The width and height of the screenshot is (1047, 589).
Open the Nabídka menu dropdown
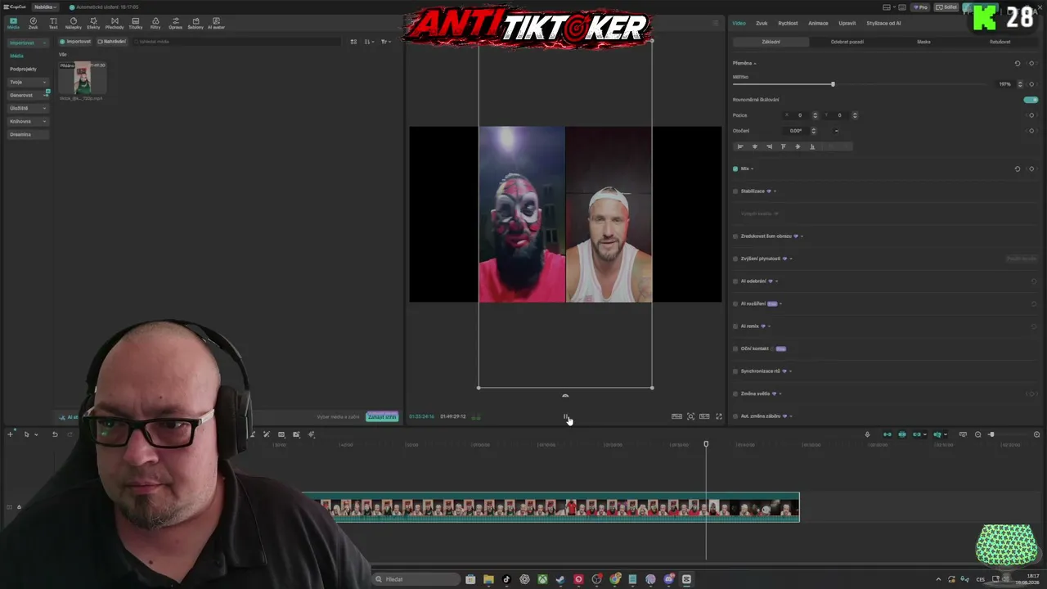point(45,7)
